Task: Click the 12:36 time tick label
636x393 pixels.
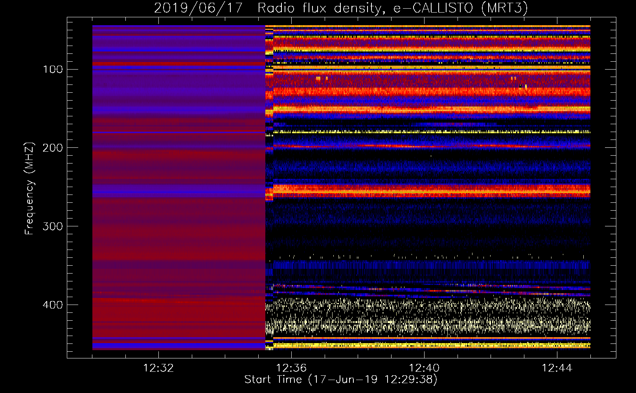Action: pyautogui.click(x=291, y=368)
